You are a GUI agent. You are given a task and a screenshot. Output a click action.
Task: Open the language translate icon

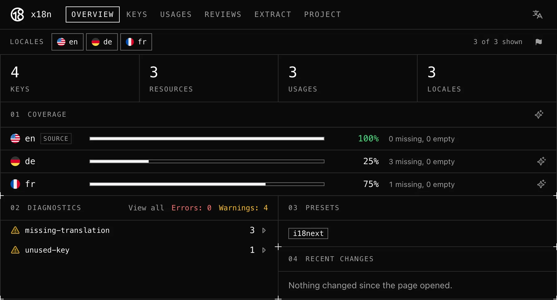[537, 14]
